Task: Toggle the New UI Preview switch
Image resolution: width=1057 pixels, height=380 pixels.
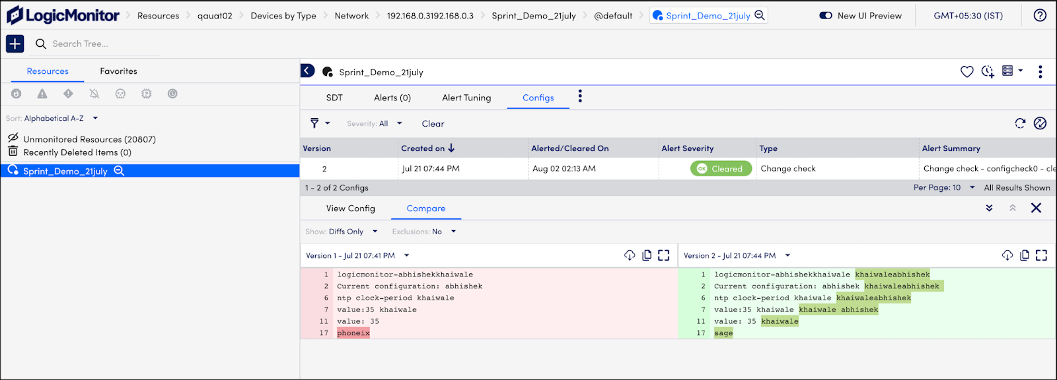Action: pyautogui.click(x=826, y=15)
